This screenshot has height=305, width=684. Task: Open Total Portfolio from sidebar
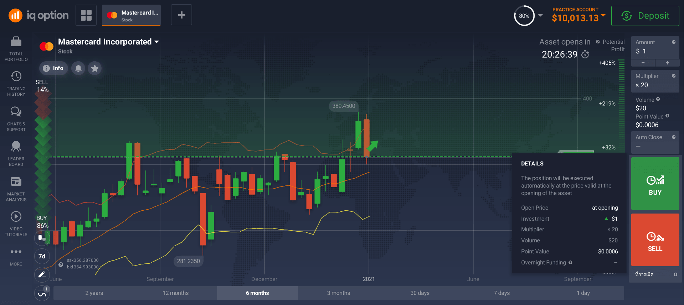coord(16,49)
